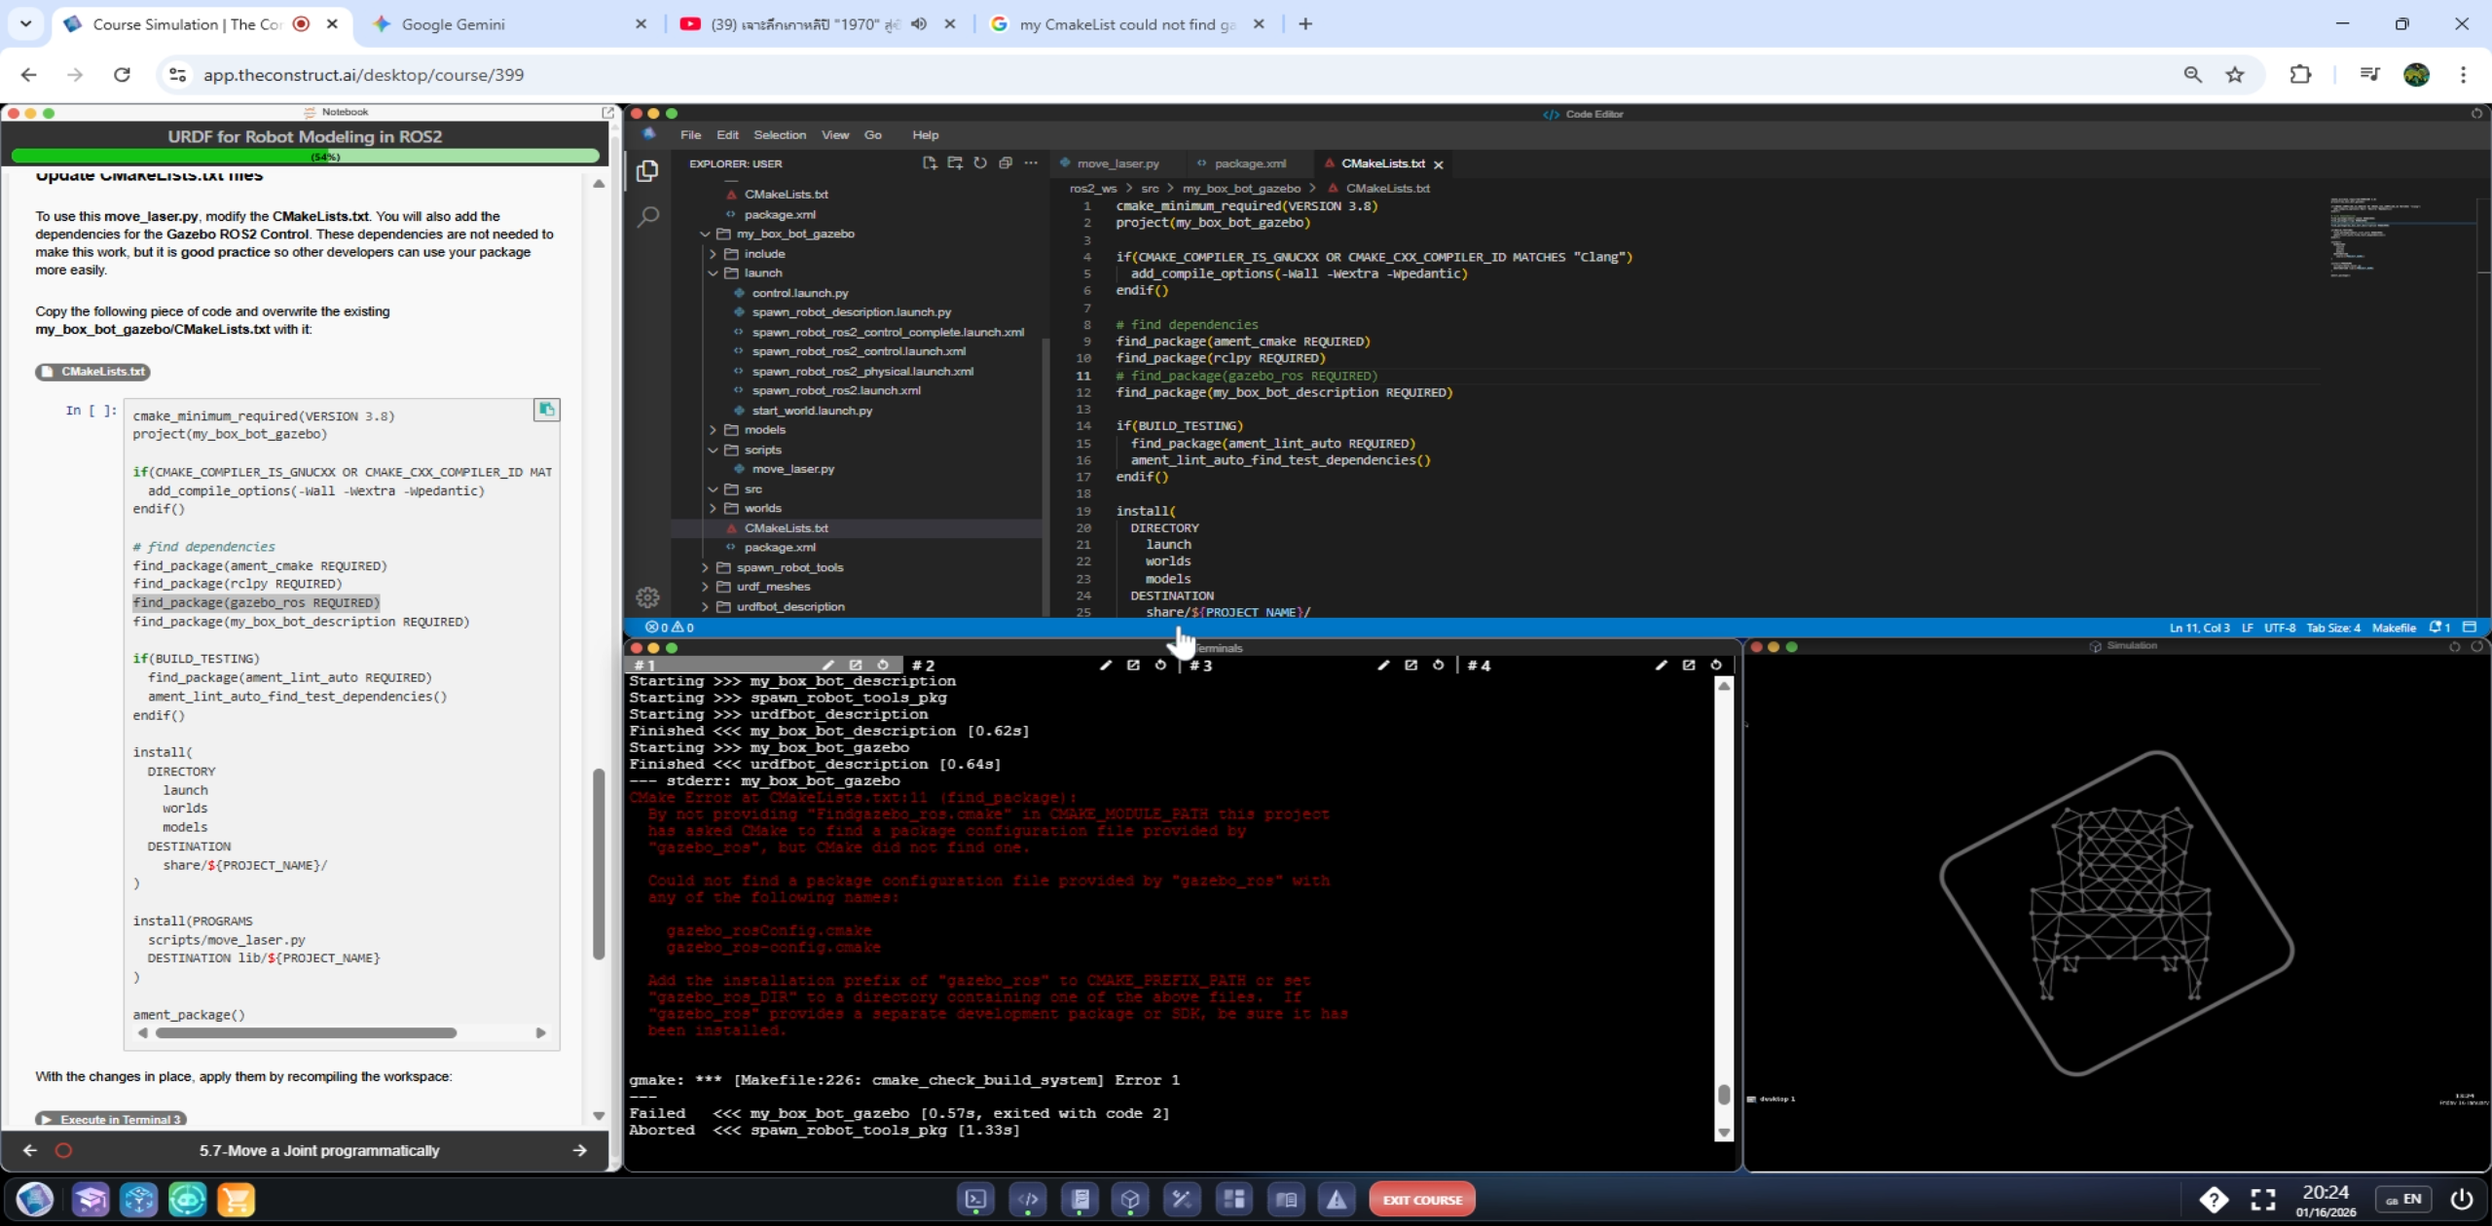Open the Selection menu in the editor
2492x1226 pixels.
[779, 135]
